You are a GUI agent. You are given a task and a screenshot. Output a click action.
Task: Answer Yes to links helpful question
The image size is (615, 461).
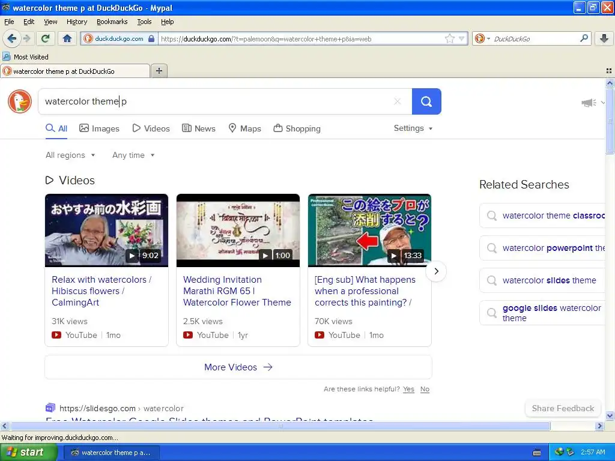(x=408, y=389)
